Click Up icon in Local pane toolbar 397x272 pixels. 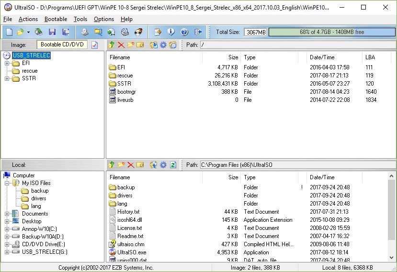pos(112,165)
